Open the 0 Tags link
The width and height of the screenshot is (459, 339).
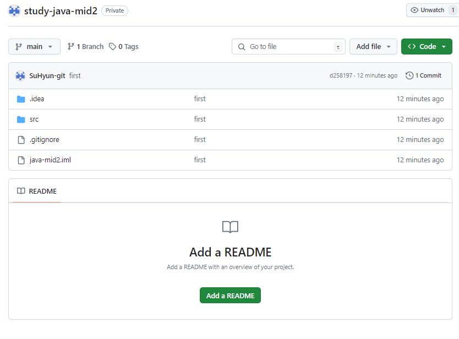(x=123, y=47)
